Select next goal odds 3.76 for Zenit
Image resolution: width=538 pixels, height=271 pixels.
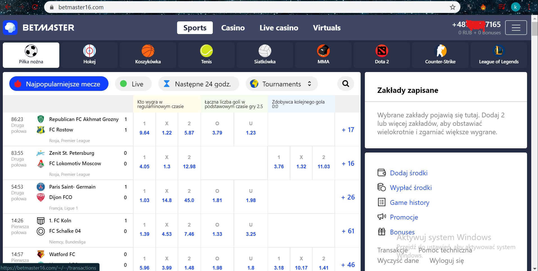(279, 163)
